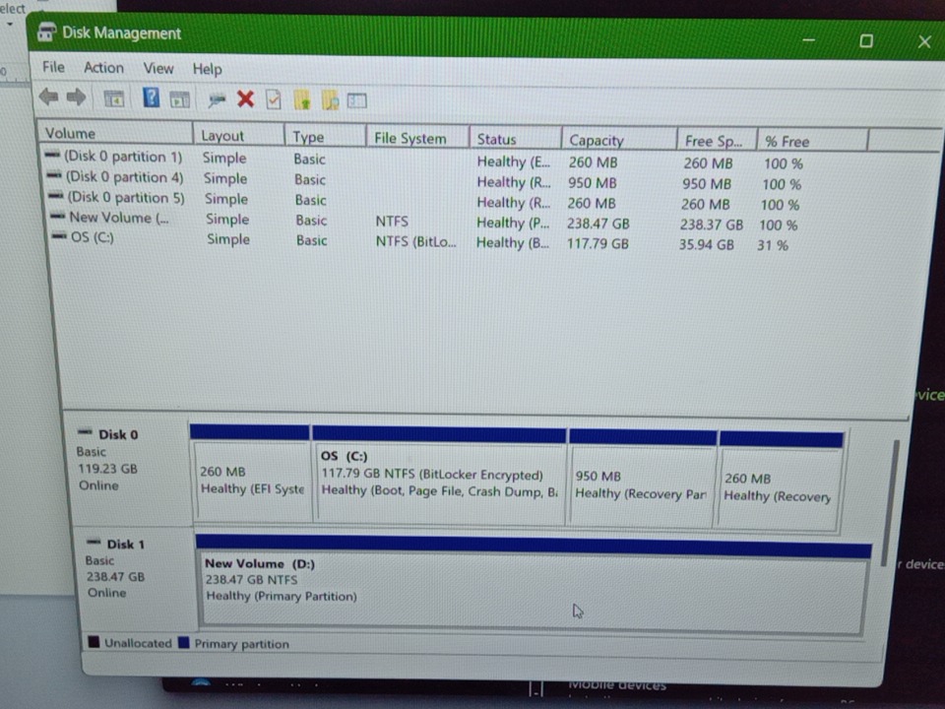The width and height of the screenshot is (945, 709).
Task: Click the 238.47 GB capacity cell
Action: click(598, 224)
